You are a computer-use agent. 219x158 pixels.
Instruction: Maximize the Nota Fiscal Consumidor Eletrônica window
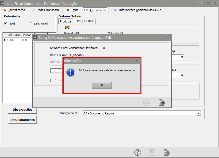[x=208, y=3]
